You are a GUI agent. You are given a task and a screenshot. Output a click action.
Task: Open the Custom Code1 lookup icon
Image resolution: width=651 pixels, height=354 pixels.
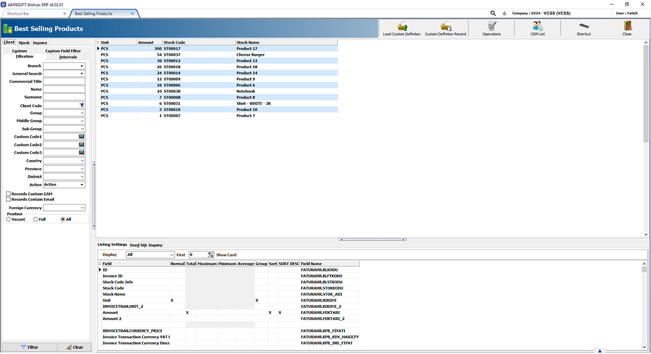pyautogui.click(x=82, y=137)
